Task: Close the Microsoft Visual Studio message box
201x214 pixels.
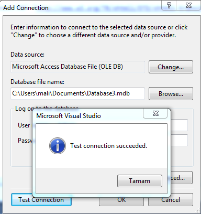Action: pyautogui.click(x=155, y=113)
